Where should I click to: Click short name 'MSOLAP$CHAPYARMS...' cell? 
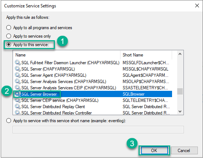[x=146, y=82]
